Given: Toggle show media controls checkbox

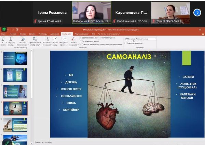Looking at the screenshot, I should coord(80,44).
